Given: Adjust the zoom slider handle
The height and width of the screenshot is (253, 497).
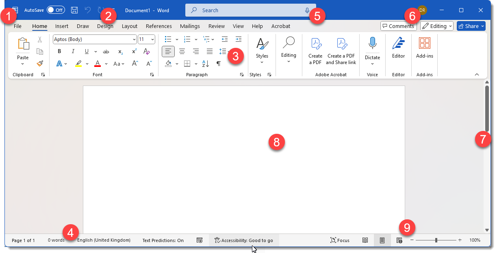Looking at the screenshot, I should pos(436,240).
